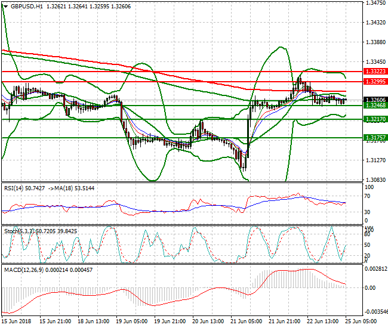This screenshot has height=328, width=388.
Task: Click the MACD(12,26,9) indicator label
Action: point(24,270)
